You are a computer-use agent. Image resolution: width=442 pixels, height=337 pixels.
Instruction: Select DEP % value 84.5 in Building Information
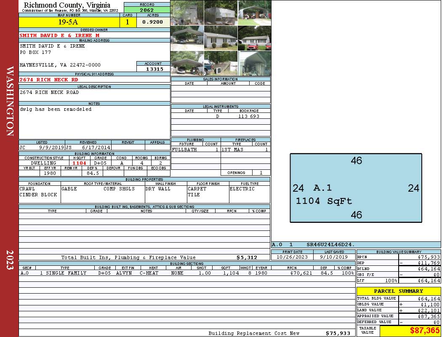pos(93,173)
